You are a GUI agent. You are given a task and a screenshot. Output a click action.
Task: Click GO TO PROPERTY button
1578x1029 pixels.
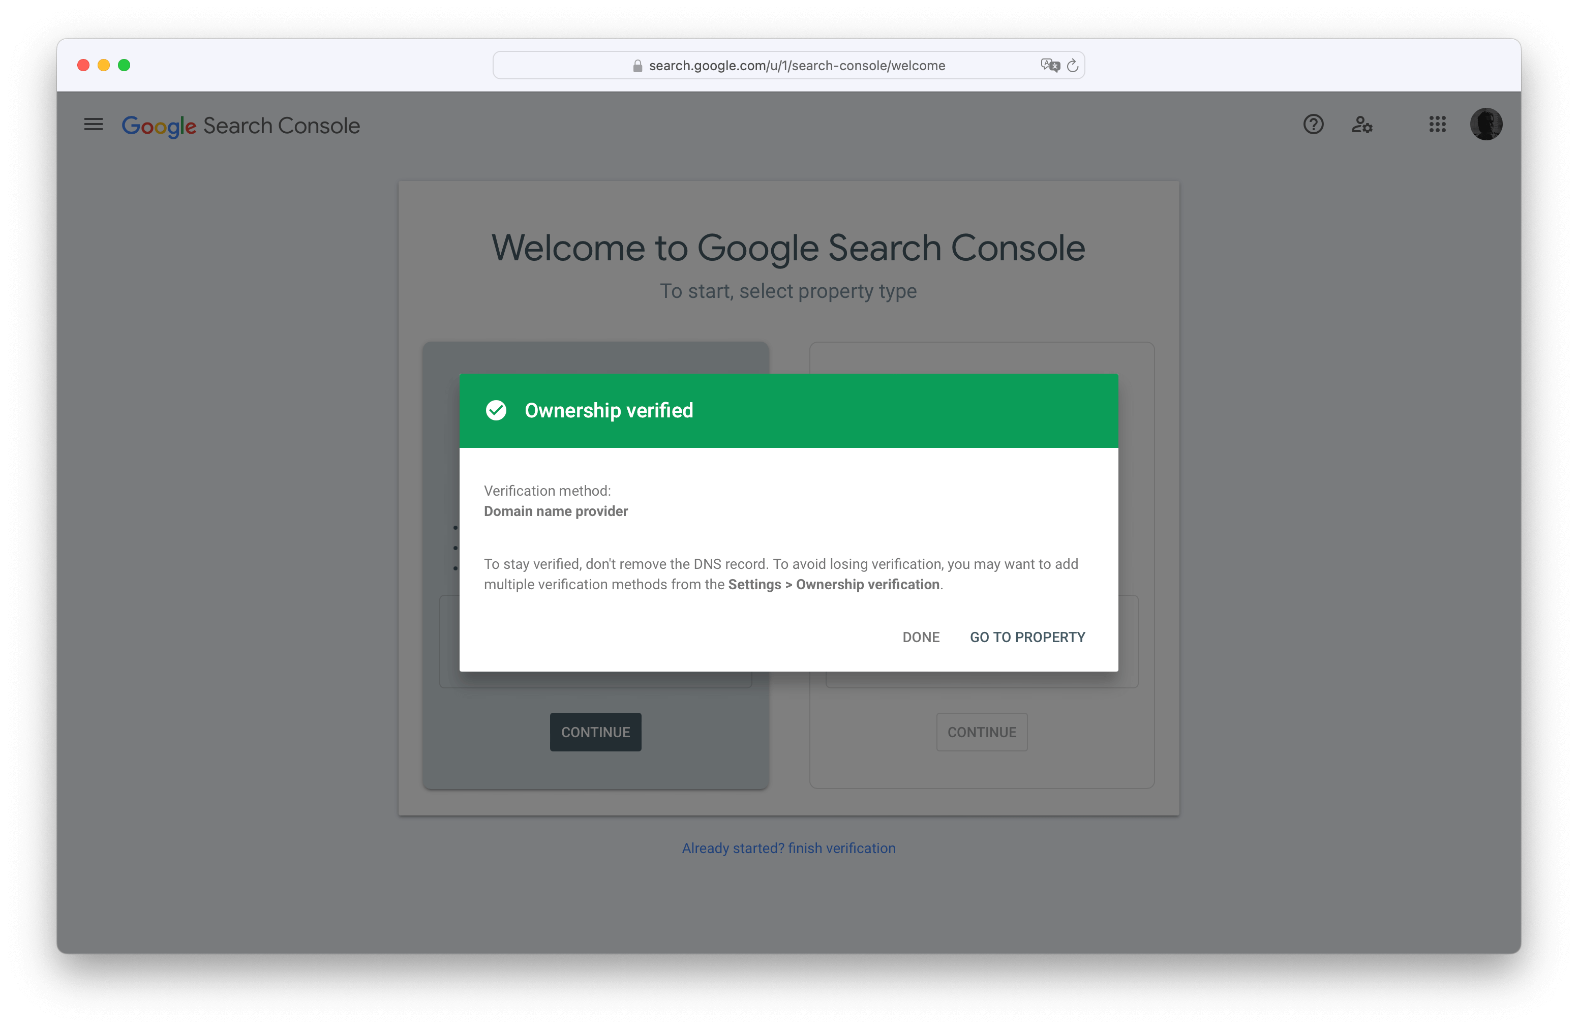pos(1027,637)
